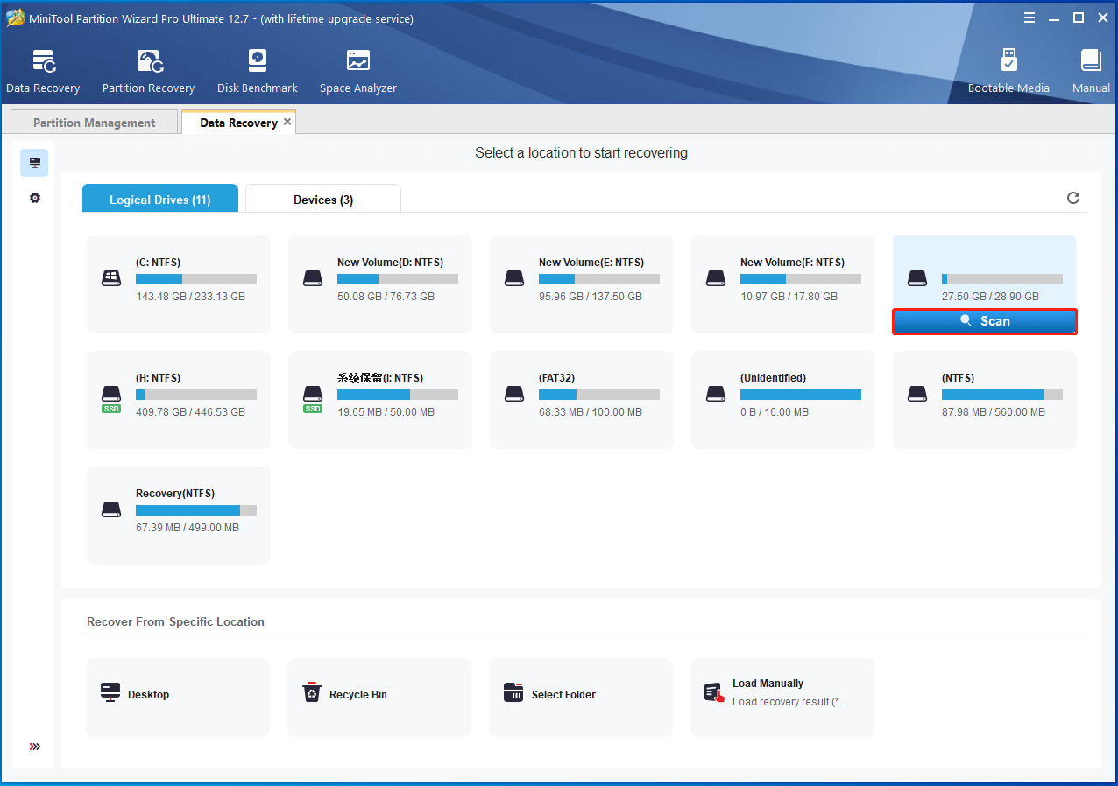Image resolution: width=1118 pixels, height=786 pixels.
Task: Open scan settings gear in sidebar
Action: click(35, 198)
